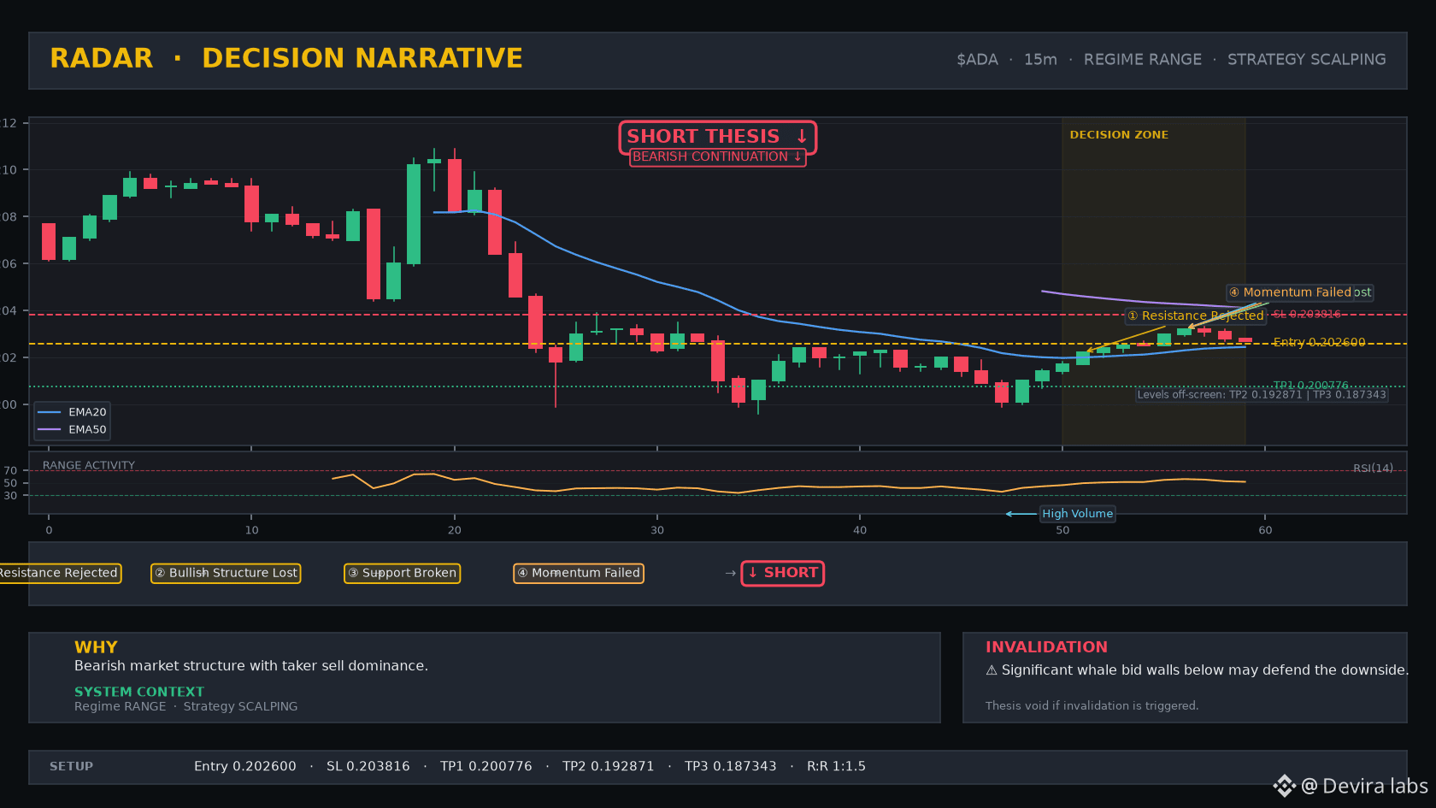Viewport: 1436px width, 808px height.
Task: Click the SETUP label in the bottom bar
Action: coord(71,766)
